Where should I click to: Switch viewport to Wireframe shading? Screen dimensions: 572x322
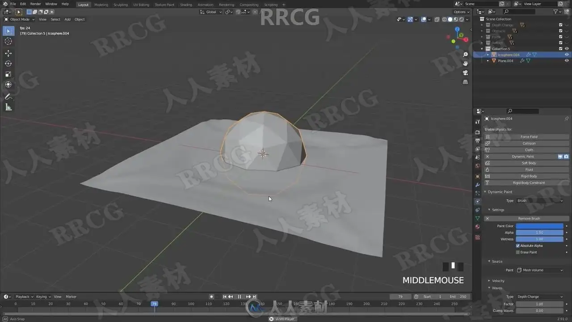coord(444,19)
